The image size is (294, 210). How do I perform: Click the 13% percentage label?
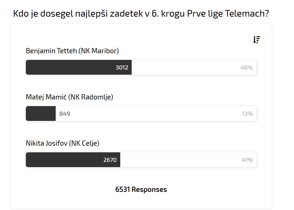(247, 114)
